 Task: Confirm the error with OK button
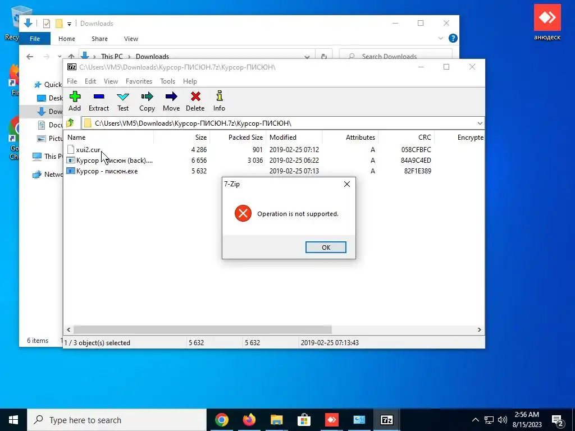[x=326, y=247]
